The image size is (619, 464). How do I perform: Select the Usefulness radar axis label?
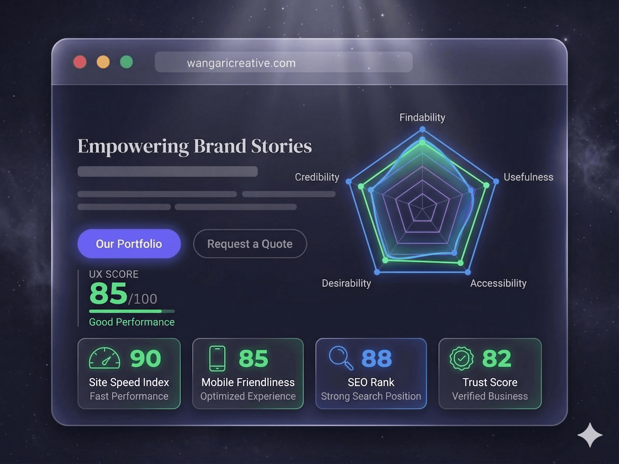(x=528, y=177)
